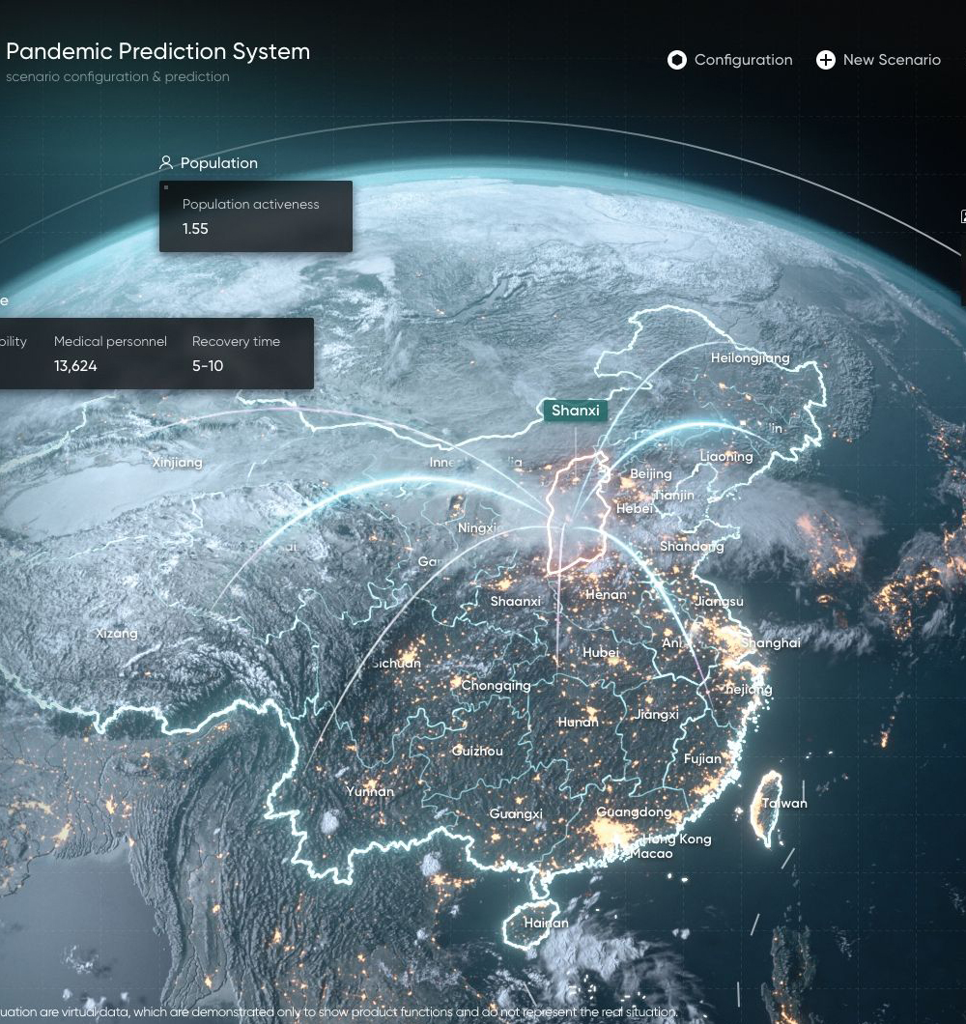Click the Population person icon
Screen dimensions: 966x1024
pos(166,163)
